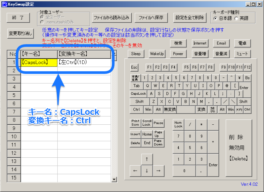Click the Insert key
The image size is (264, 192).
pyautogui.click(x=135, y=135)
